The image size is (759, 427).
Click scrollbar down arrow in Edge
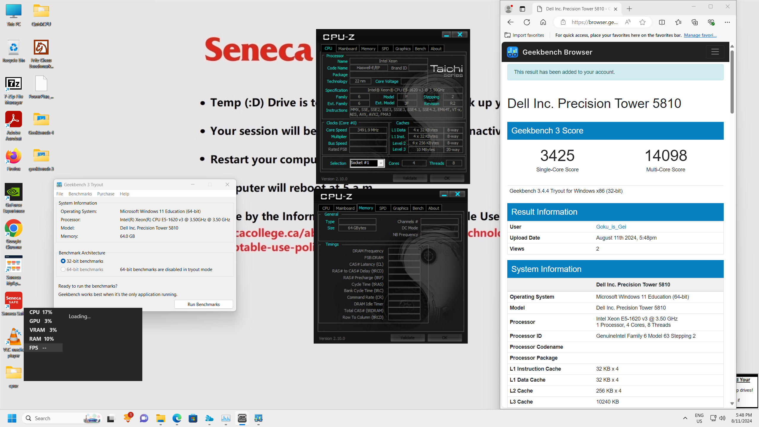(x=732, y=404)
